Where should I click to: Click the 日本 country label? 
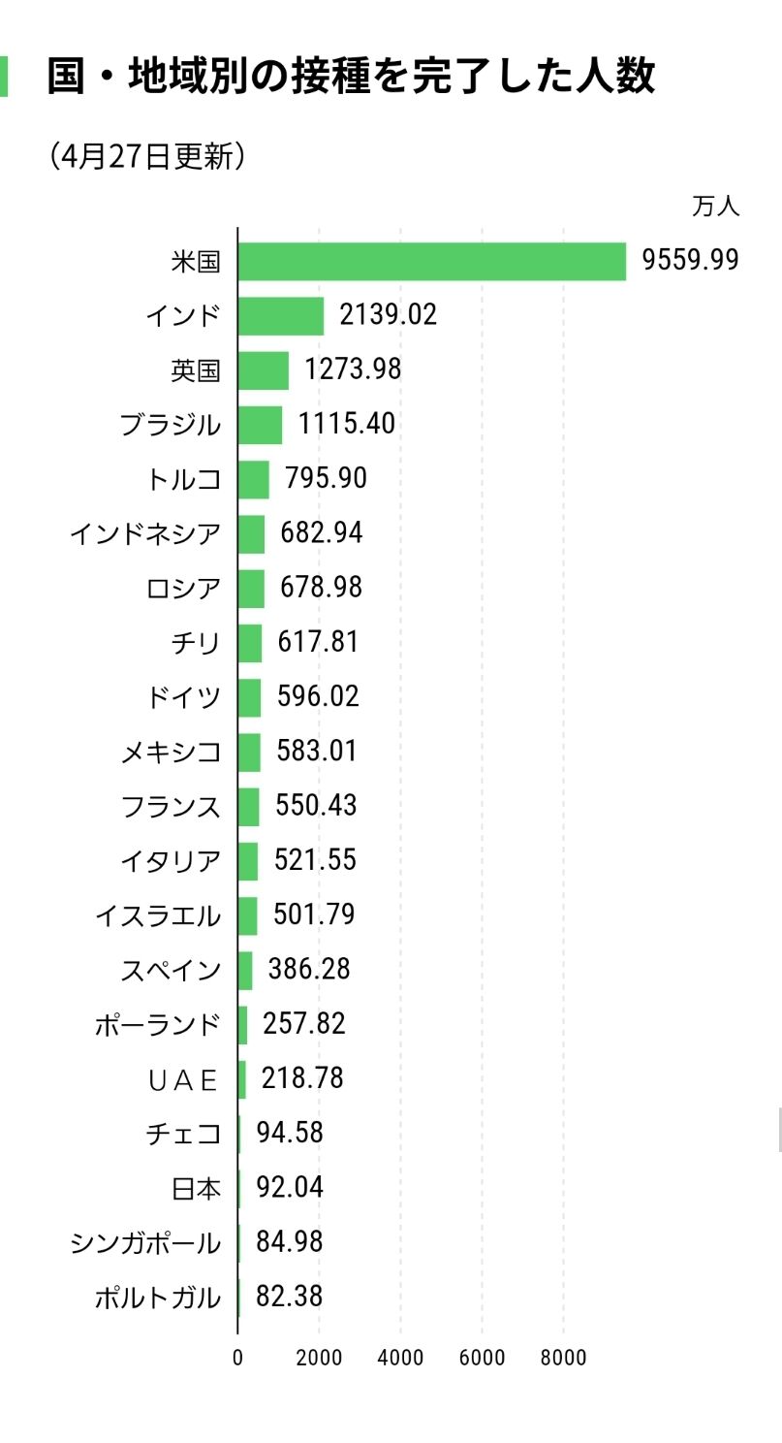click(x=195, y=1188)
